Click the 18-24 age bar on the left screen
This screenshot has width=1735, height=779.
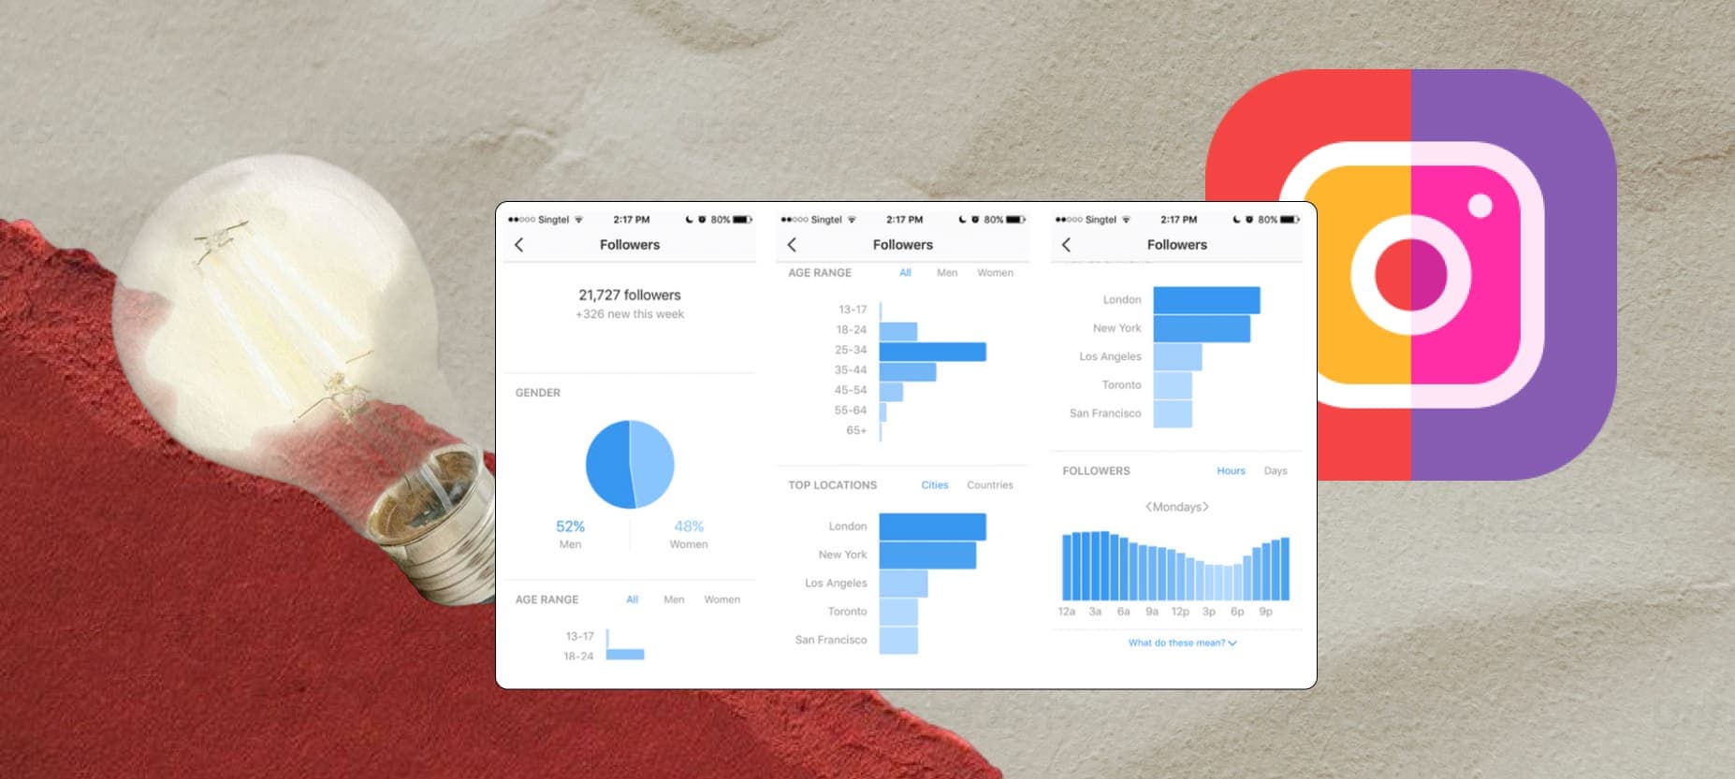pos(625,655)
